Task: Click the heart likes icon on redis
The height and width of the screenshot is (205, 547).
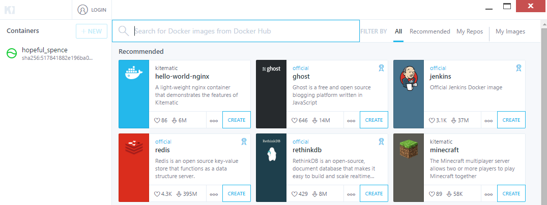Action: pos(157,194)
